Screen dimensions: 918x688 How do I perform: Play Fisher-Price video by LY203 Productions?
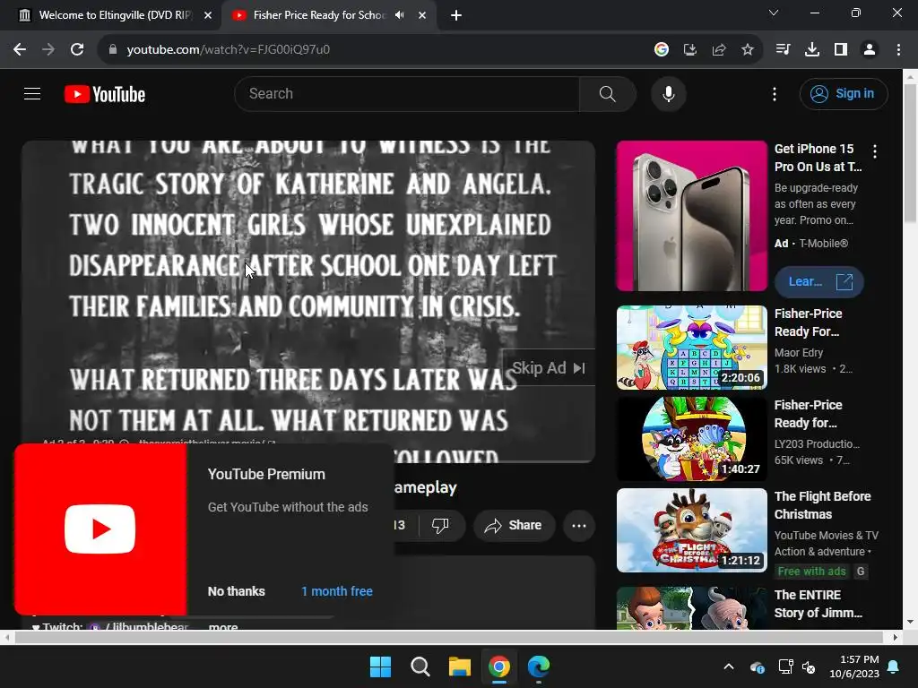(691, 439)
